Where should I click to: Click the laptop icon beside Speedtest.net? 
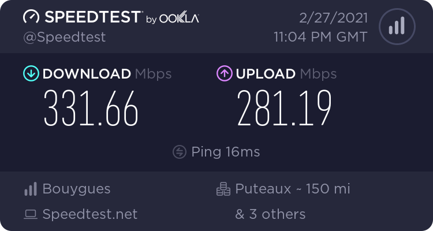31,215
